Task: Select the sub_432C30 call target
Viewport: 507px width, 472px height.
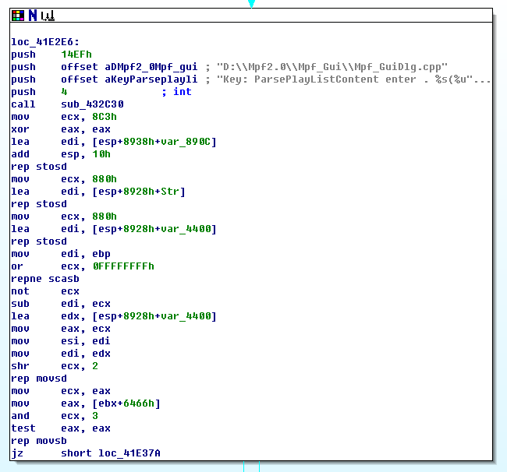Action: coord(92,104)
